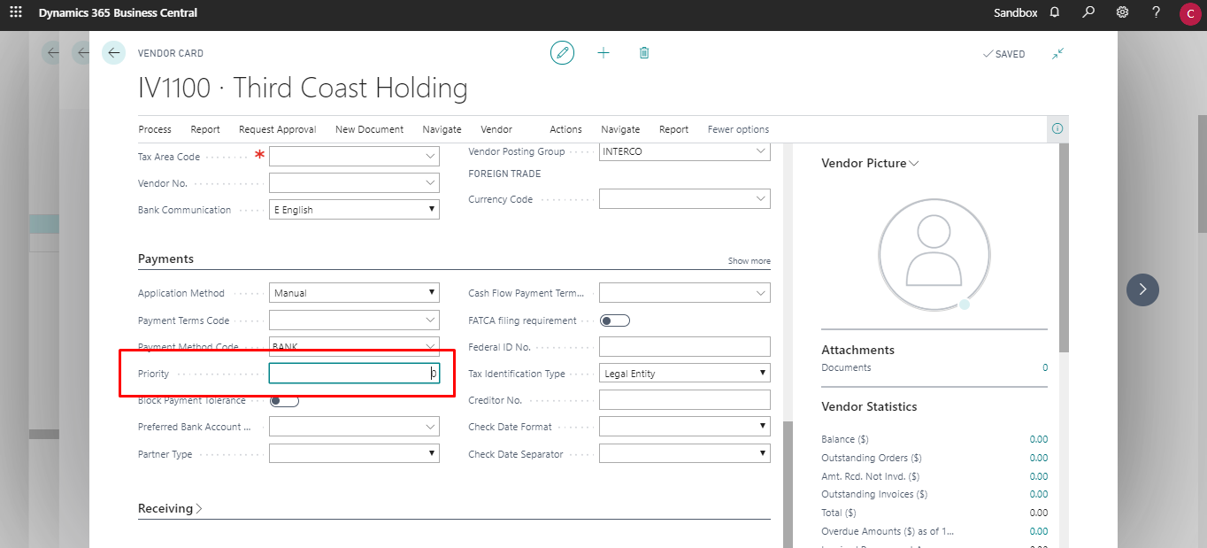The height and width of the screenshot is (548, 1207).
Task: Open the first Report menu
Action: [205, 129]
